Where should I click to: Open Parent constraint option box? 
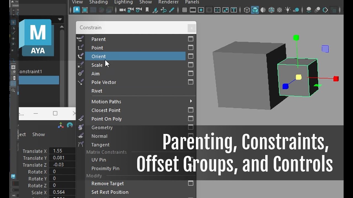191,39
